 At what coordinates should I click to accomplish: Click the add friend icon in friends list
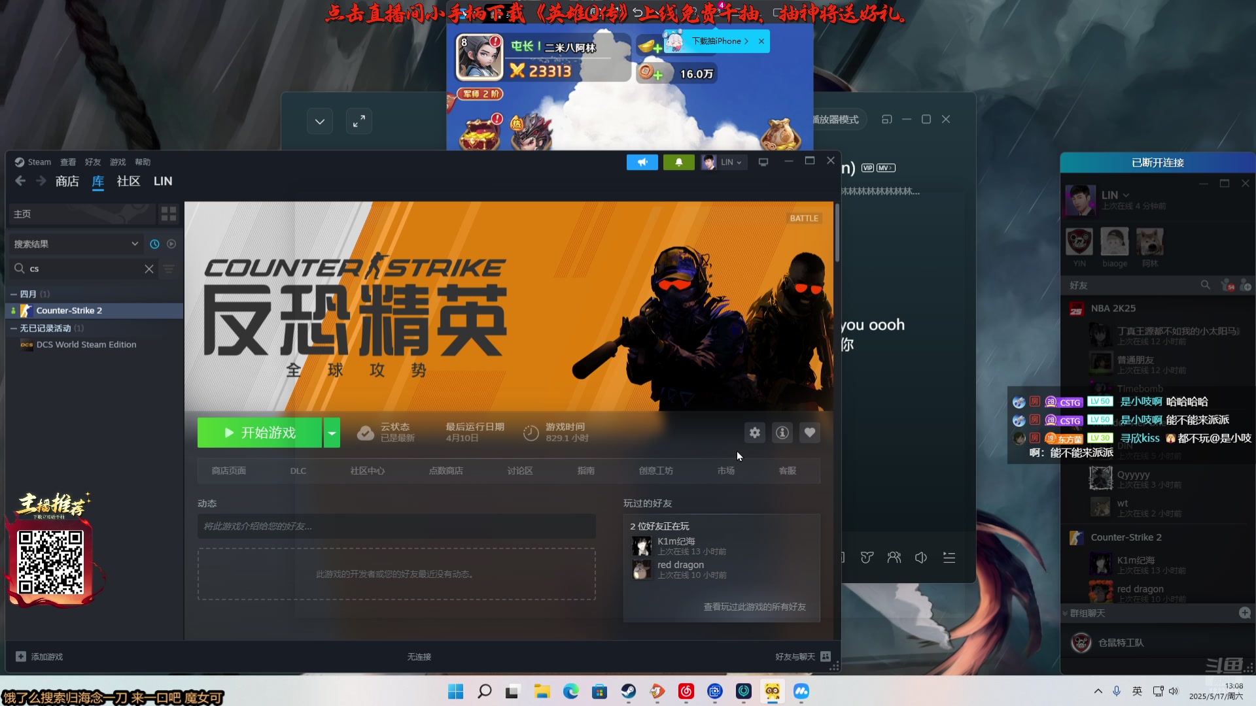click(1246, 286)
